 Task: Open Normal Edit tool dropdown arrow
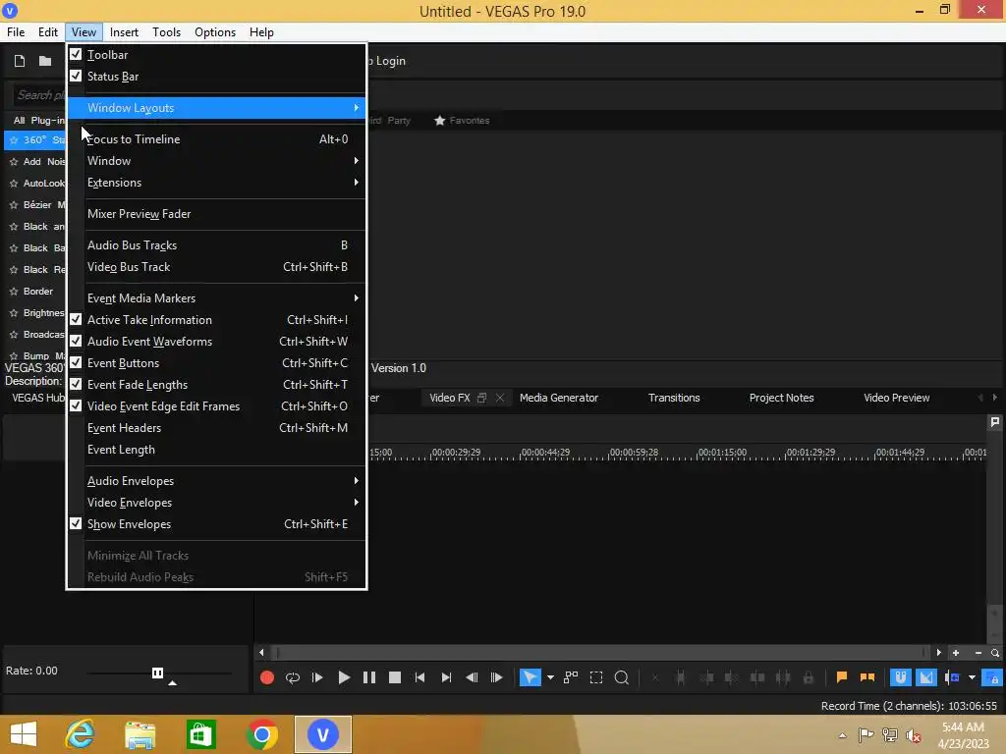[550, 677]
